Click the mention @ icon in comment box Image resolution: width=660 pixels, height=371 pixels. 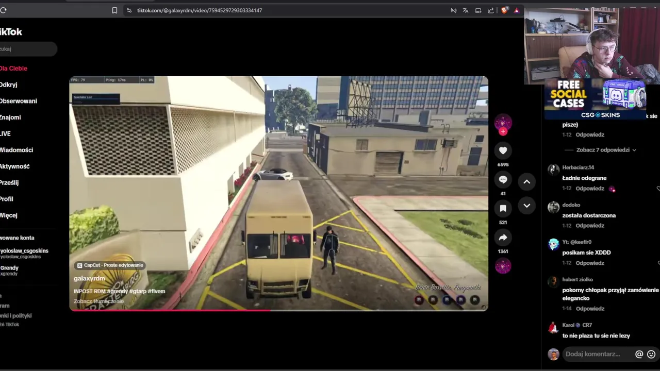point(639,354)
